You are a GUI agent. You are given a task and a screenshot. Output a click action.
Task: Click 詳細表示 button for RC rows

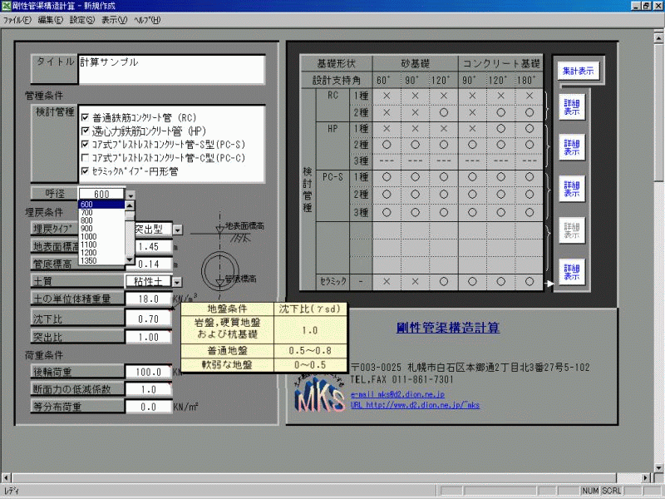[x=572, y=106]
